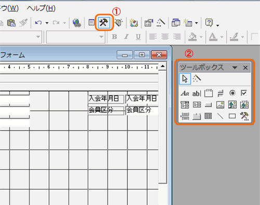Viewport: 260px width, 205px height.
Task: Open More Controls in the toolbox
Action: [x=244, y=116]
